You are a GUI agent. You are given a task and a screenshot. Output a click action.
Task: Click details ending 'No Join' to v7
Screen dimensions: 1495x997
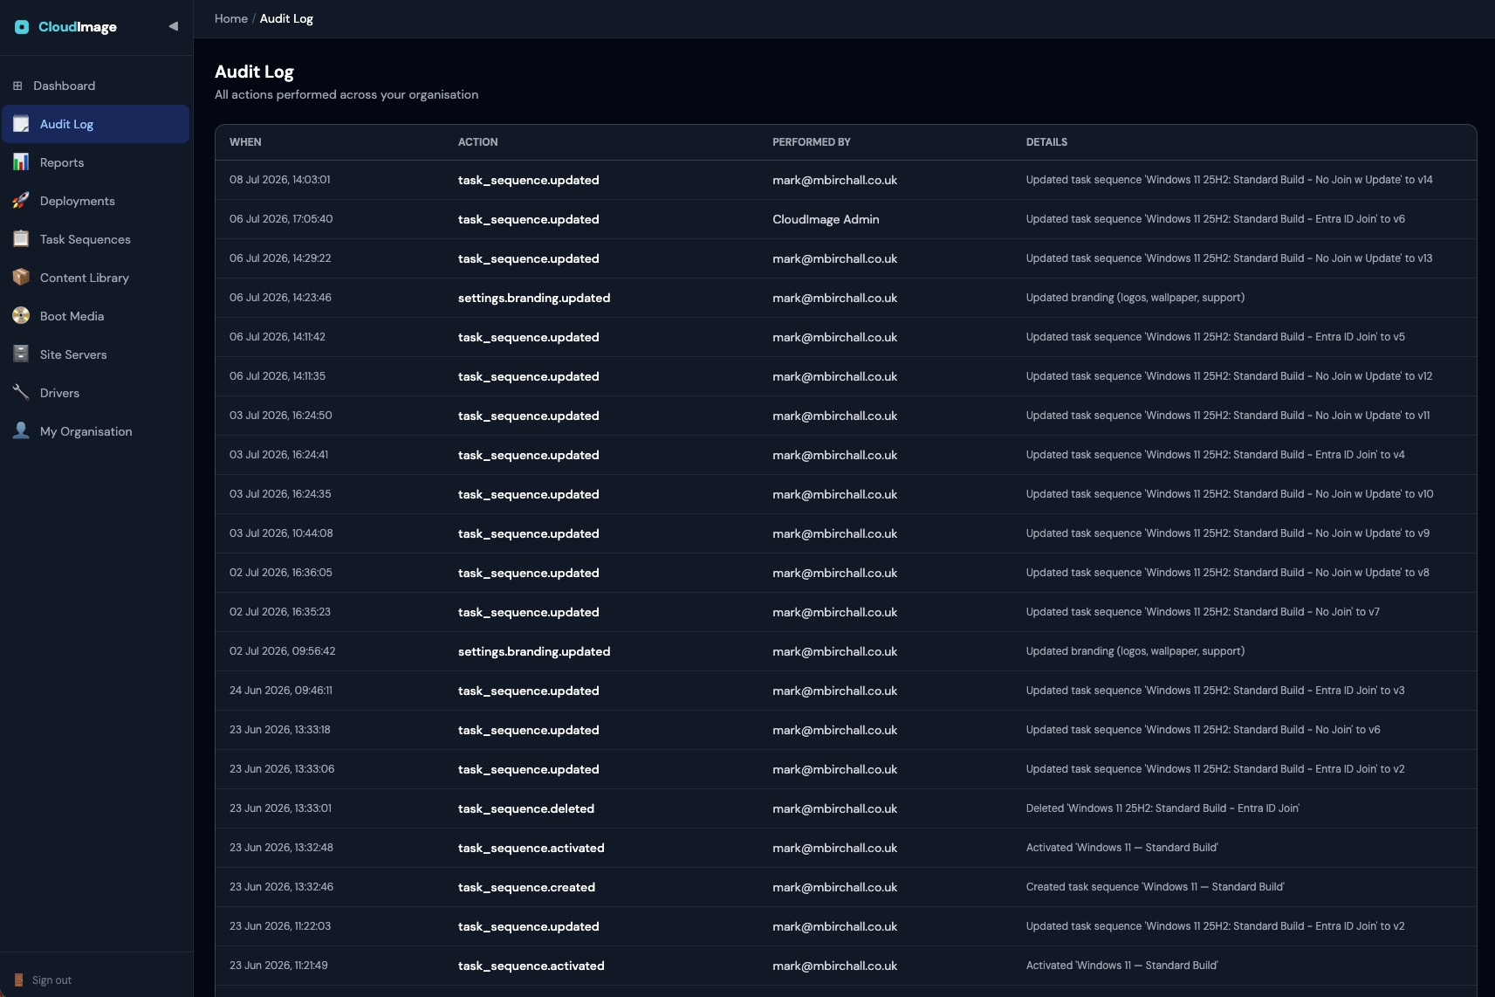click(x=1203, y=612)
